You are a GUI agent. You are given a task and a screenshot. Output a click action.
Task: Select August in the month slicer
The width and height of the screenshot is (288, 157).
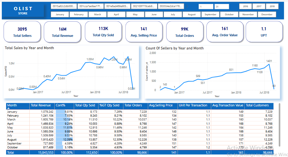tap(192, 14)
